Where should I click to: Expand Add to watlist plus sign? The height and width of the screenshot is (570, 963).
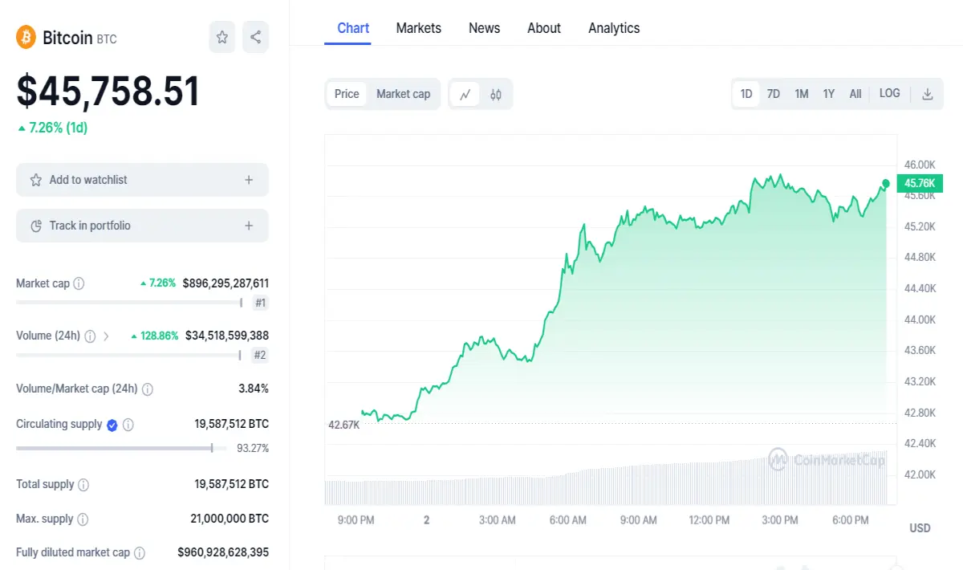click(x=249, y=180)
